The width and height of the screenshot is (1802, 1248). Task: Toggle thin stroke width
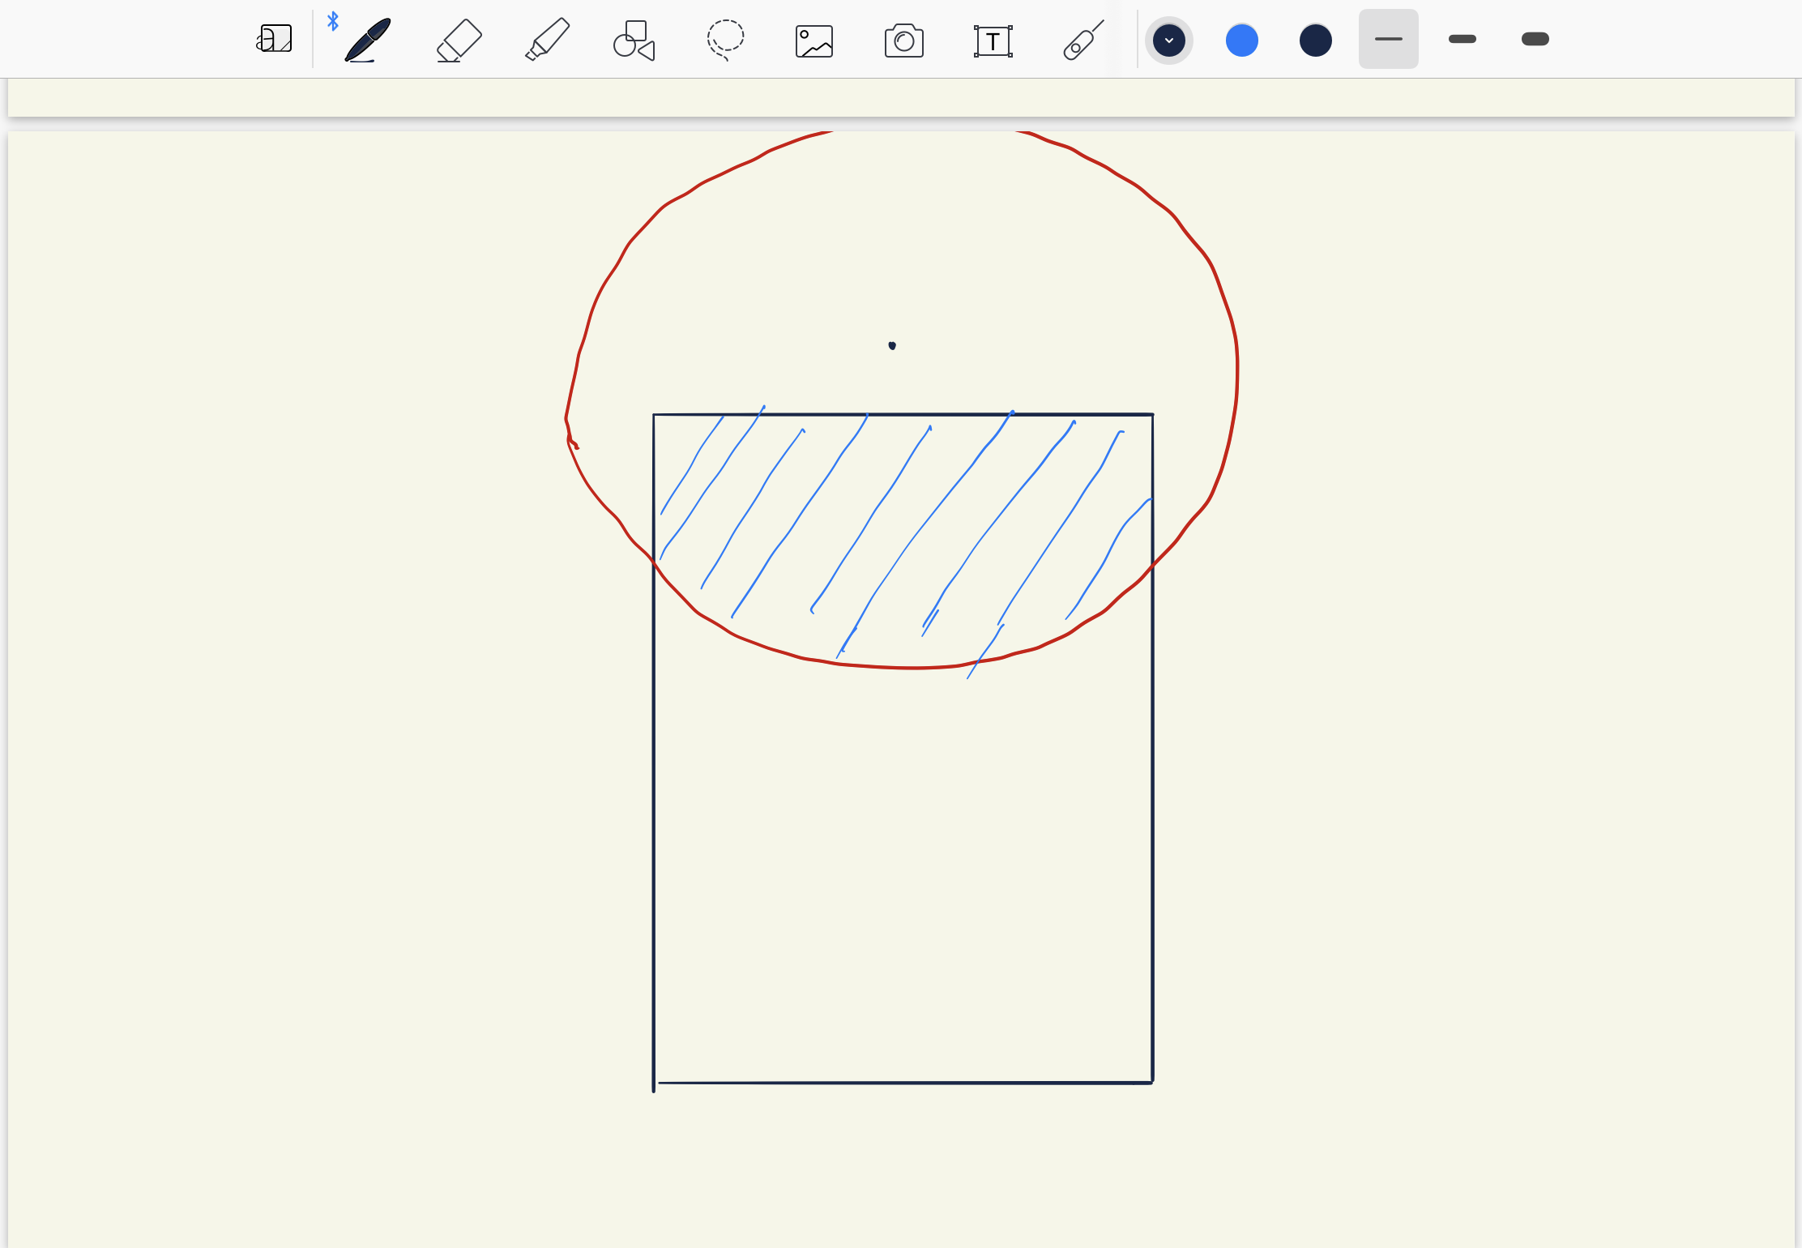pos(1388,38)
